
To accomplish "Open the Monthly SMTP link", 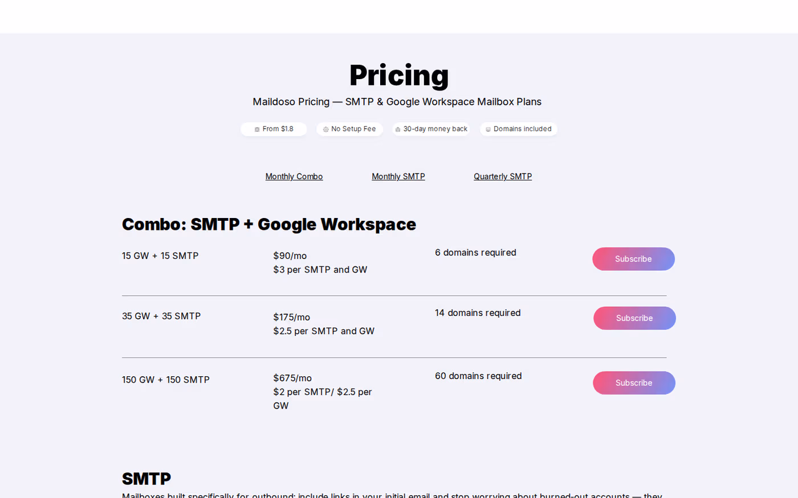I will 398,176.
